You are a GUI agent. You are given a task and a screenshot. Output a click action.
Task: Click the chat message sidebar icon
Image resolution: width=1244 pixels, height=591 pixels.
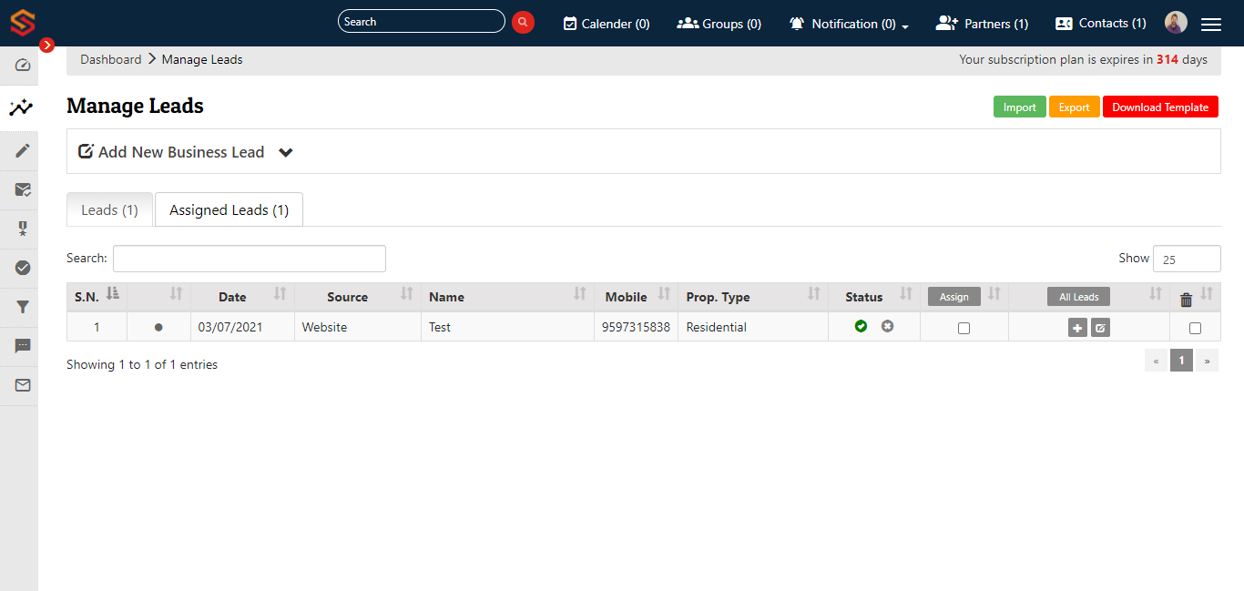coord(23,346)
